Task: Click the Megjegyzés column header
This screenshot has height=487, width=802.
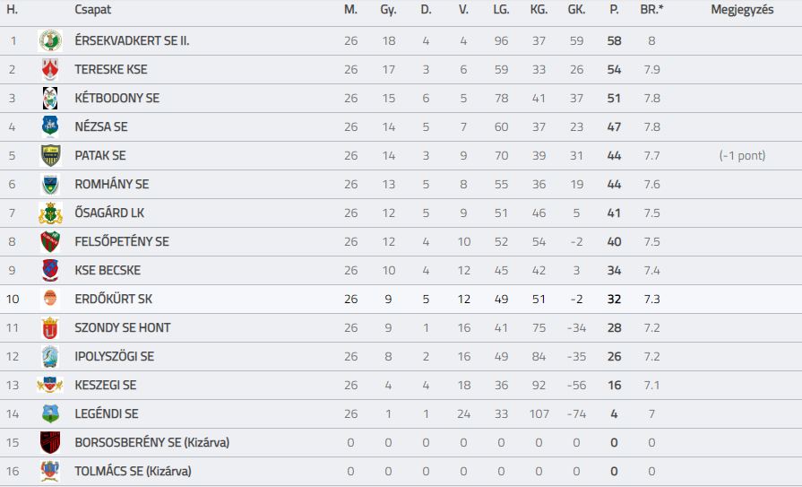Action: [x=742, y=9]
